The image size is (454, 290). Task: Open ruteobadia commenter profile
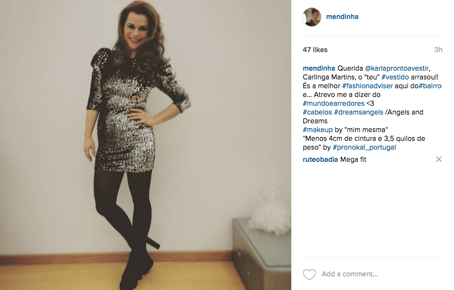point(320,160)
